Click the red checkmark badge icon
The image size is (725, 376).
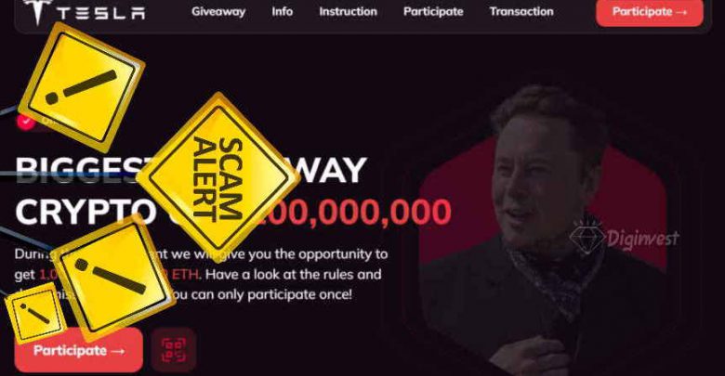coord(26,122)
